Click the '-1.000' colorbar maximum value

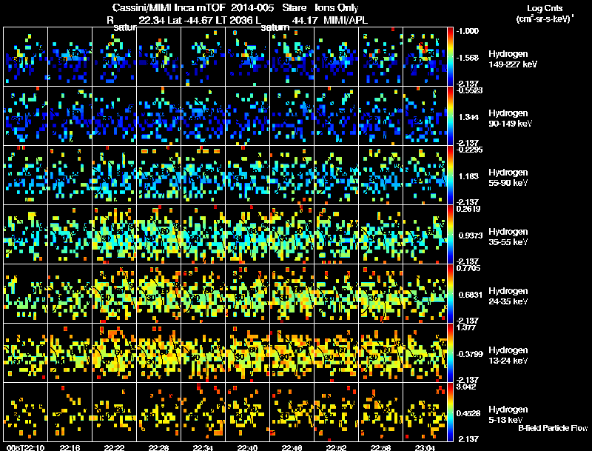point(468,31)
